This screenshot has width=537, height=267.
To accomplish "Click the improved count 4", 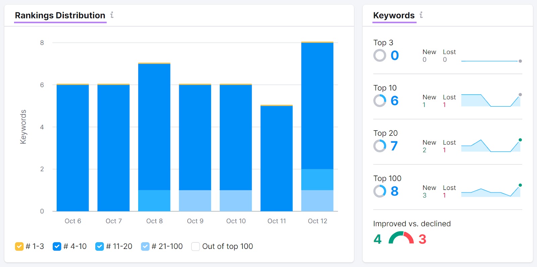I will [378, 239].
